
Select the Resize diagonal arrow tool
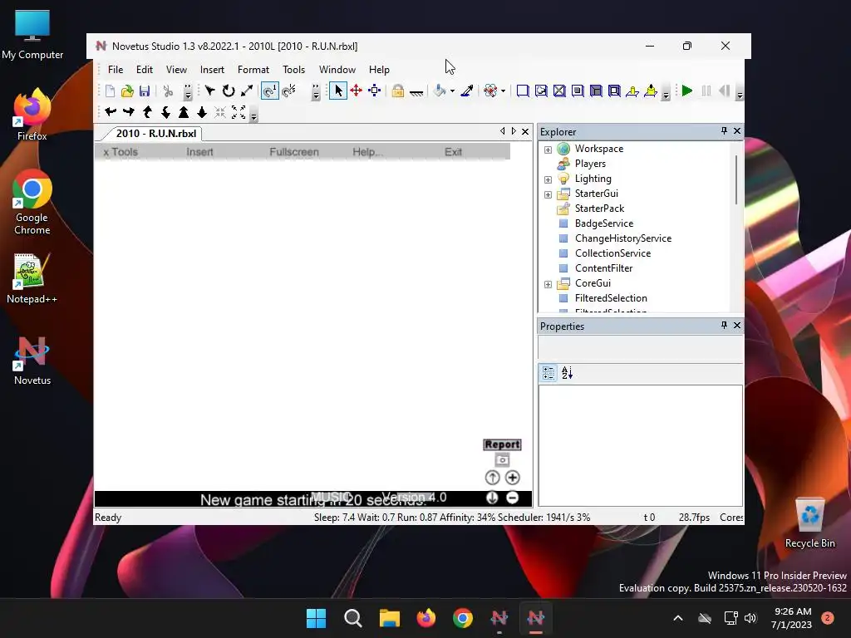[x=247, y=91]
